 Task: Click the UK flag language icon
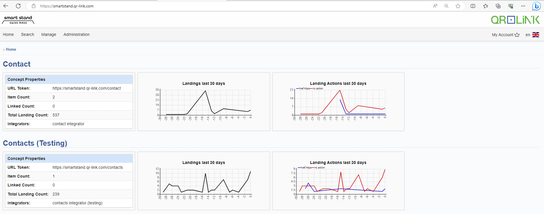tap(536, 35)
